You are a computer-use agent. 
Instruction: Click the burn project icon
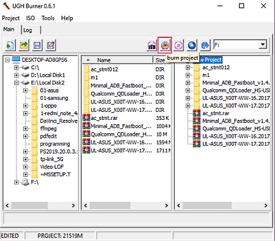[165, 45]
